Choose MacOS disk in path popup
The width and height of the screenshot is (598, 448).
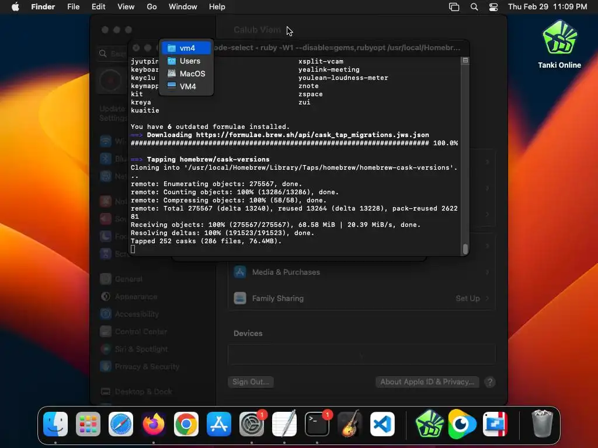coord(186,73)
